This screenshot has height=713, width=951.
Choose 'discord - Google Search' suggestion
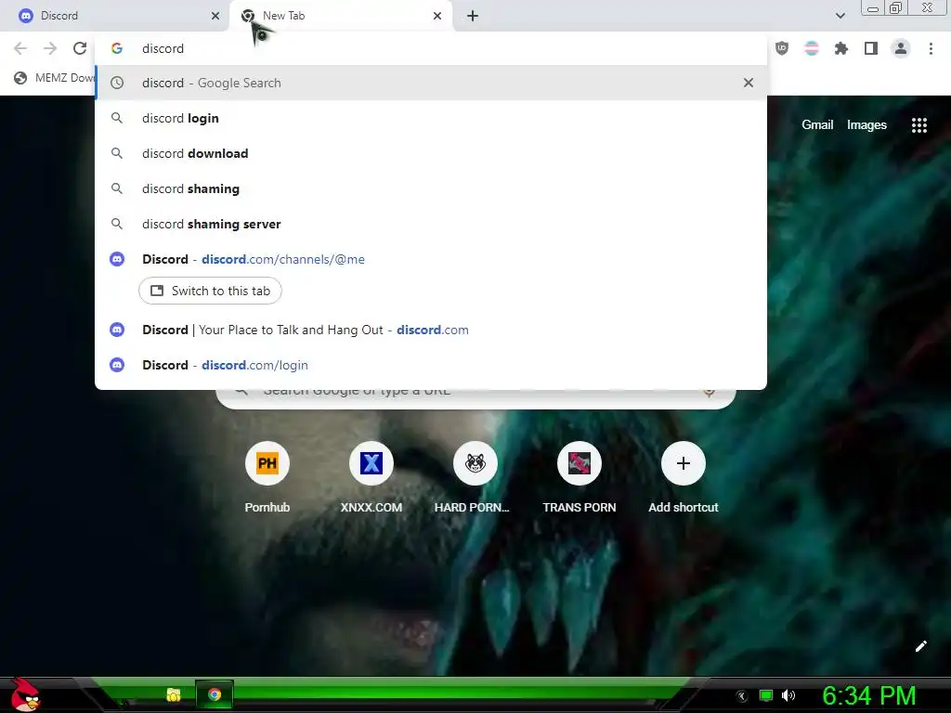tap(431, 83)
